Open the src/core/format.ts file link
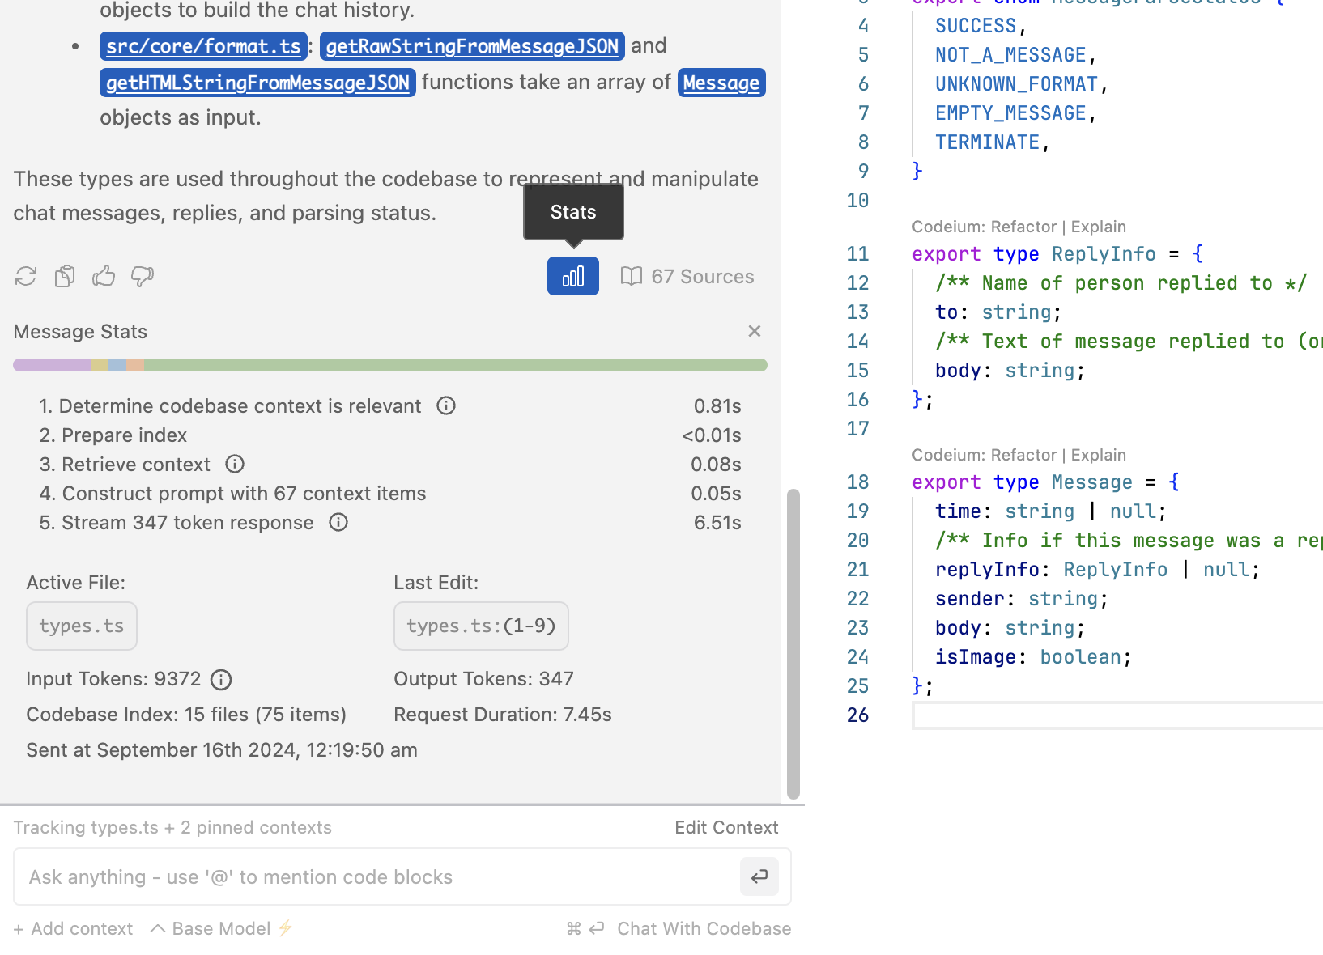 coord(203,46)
